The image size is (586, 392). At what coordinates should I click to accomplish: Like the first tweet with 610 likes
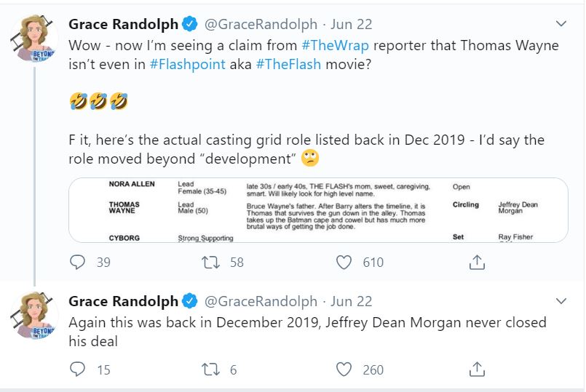point(344,262)
